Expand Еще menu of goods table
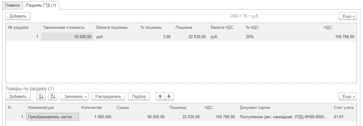Screen dimensions: 363x126 coord(348,96)
